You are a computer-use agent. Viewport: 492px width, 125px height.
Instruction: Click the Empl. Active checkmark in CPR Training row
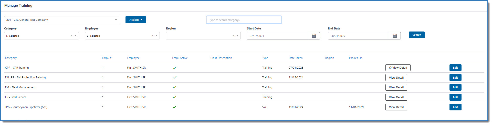175,68
